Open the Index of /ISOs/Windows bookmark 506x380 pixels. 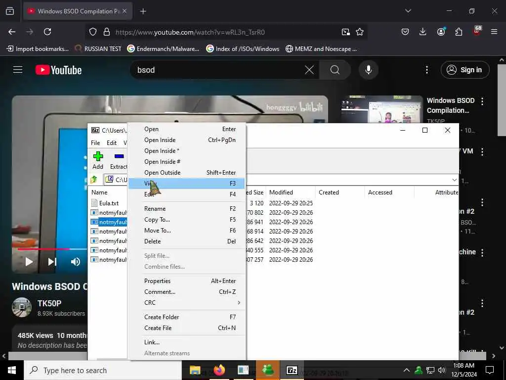[243, 49]
